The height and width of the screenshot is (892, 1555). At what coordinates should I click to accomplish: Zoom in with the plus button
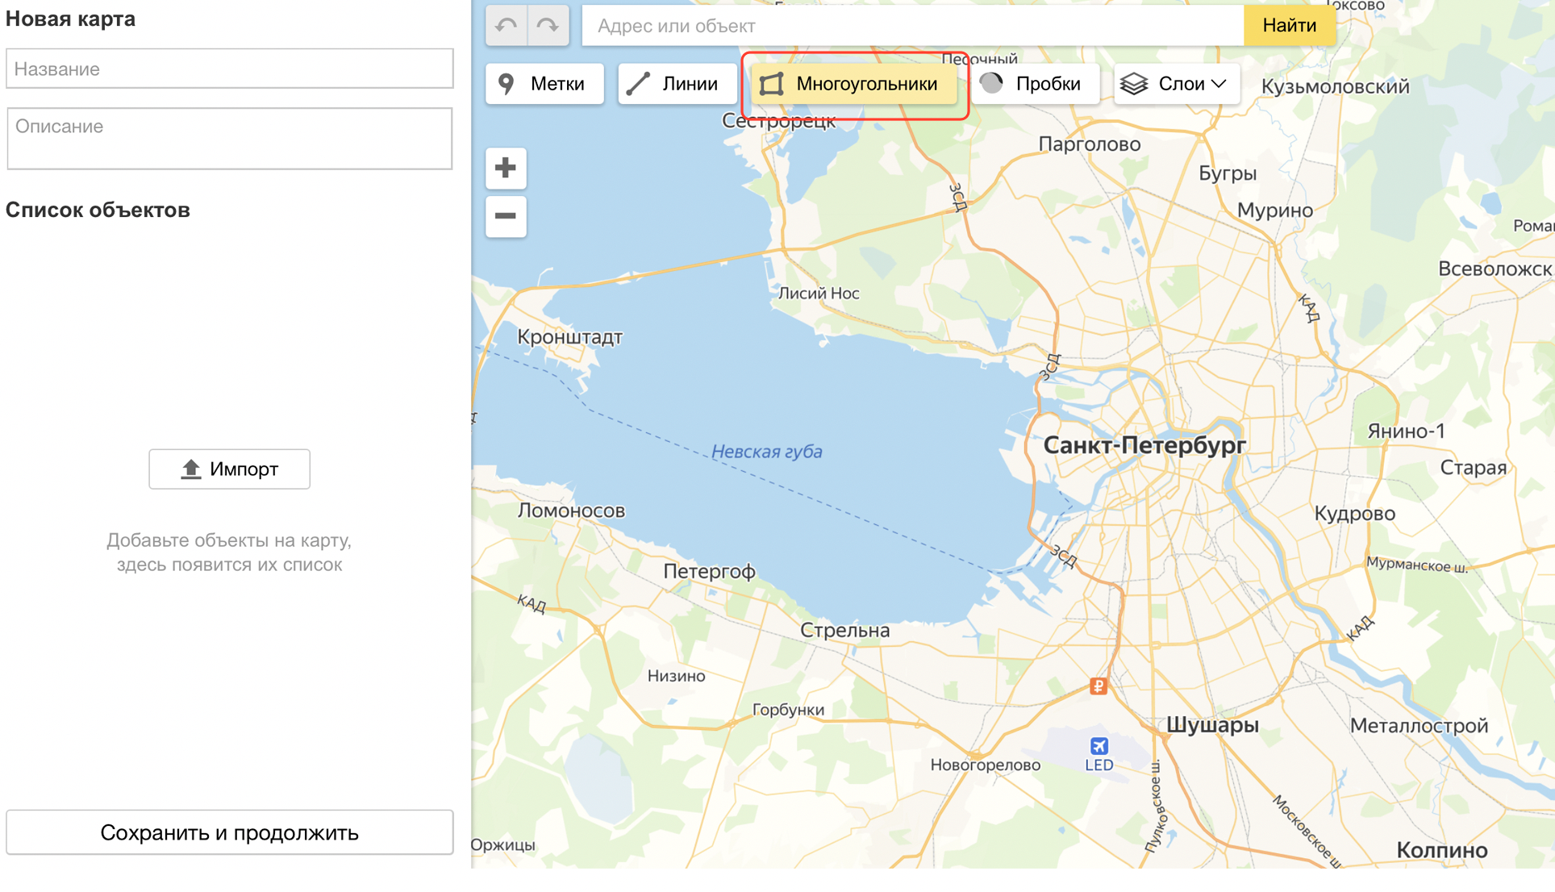(x=506, y=168)
